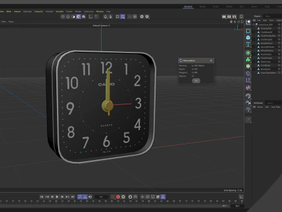
Task: Open the Character menu
Action: tap(39, 11)
